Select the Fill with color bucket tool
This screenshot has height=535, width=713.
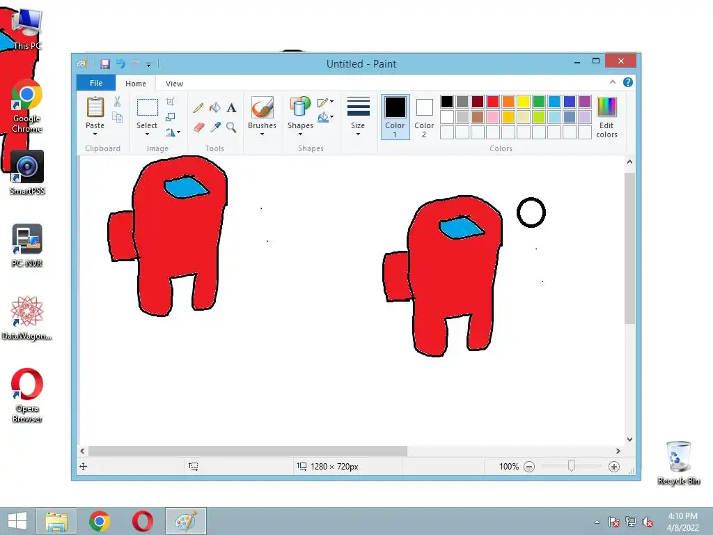(x=215, y=108)
